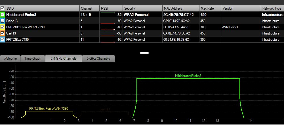Click the green HildebrandtRiehe8 graph label
The height and width of the screenshot is (125, 284).
coord(188,76)
